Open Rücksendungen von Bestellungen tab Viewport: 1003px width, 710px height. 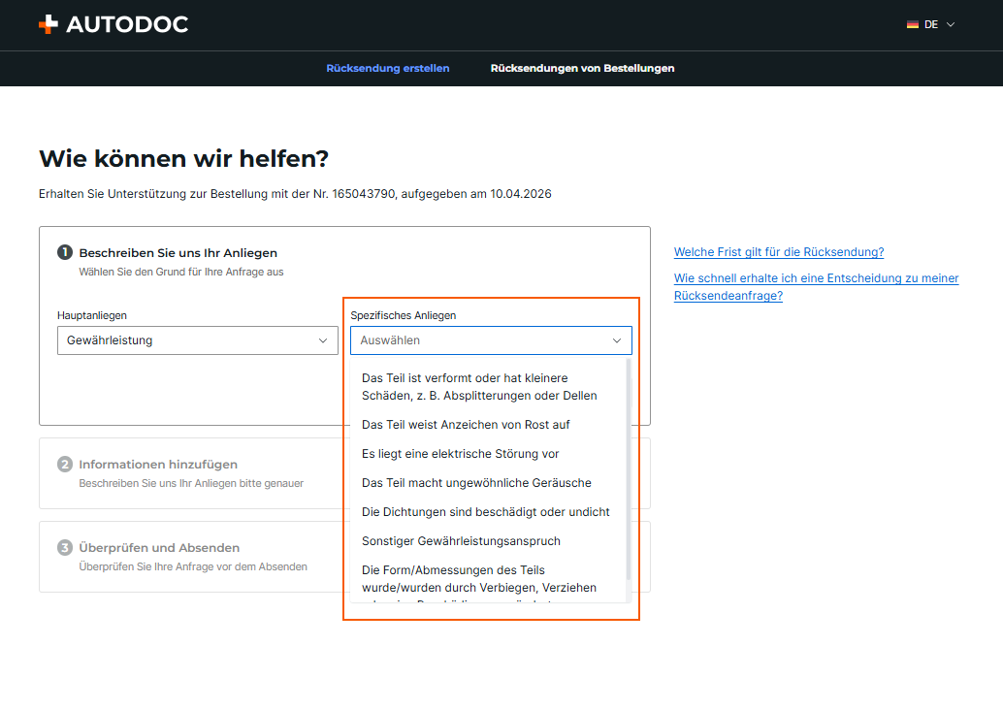tap(582, 69)
